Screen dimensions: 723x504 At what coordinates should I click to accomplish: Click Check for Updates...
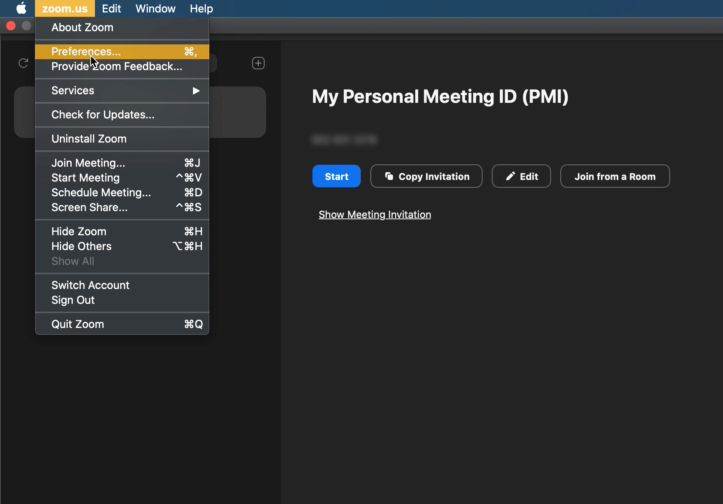click(122, 115)
